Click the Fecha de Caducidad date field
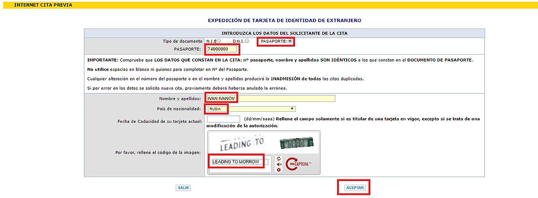The width and height of the screenshot is (538, 198). pos(223,119)
